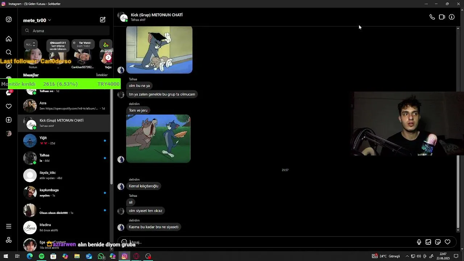Open the Notifications heart icon in sidebar

tap(9, 106)
